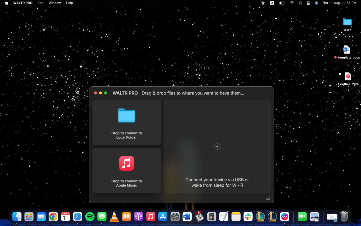
Task: Click the WALTR PRO dock icon
Action: [x=285, y=217]
